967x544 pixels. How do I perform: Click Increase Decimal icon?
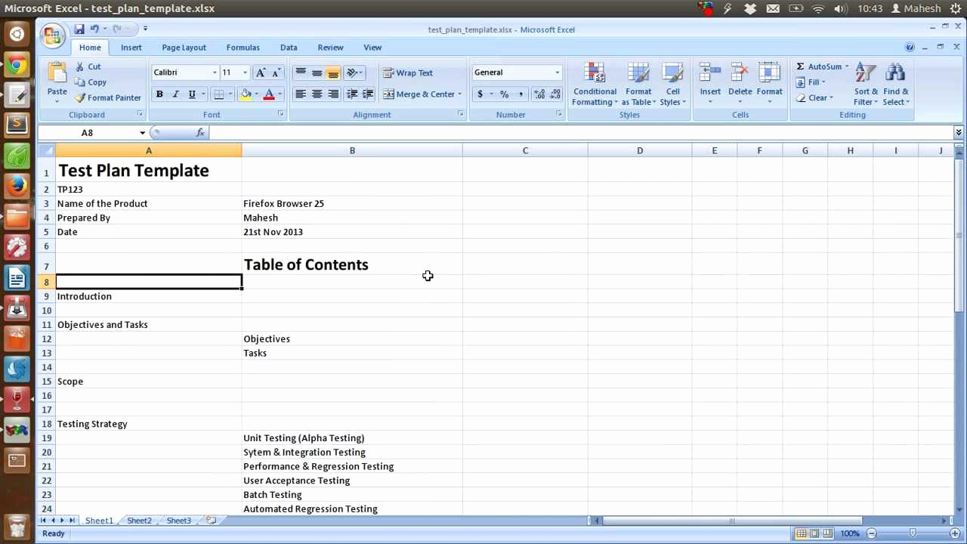click(539, 94)
